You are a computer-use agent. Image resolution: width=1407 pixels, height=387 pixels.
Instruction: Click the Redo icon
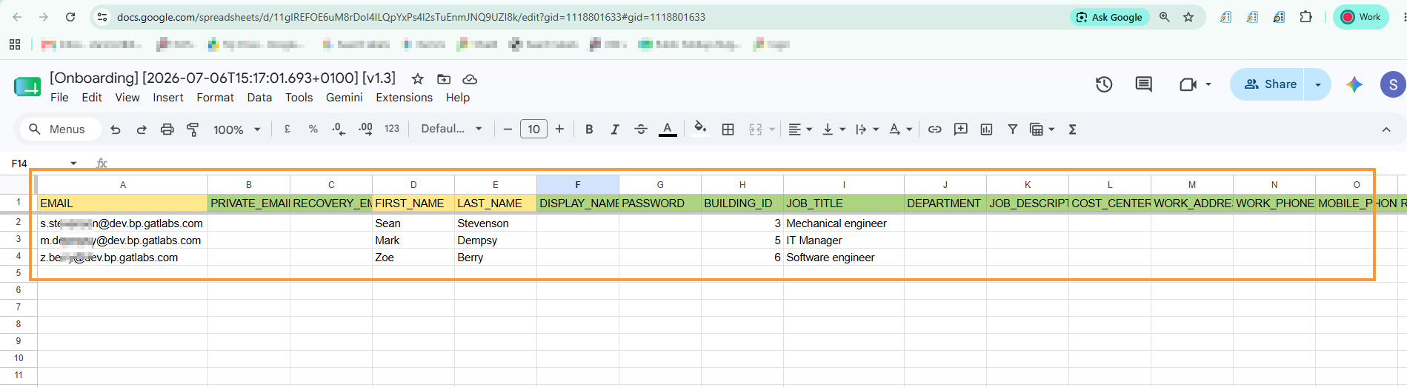142,129
